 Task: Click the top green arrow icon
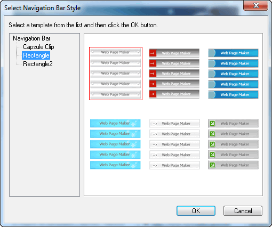click(x=212, y=123)
